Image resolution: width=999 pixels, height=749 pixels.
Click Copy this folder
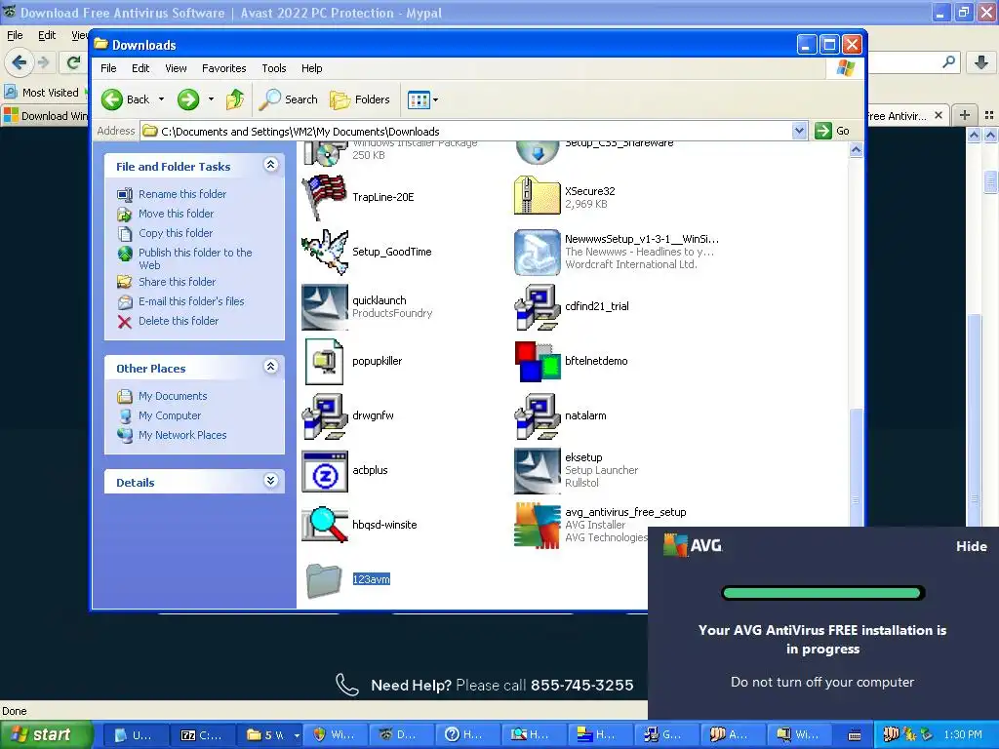point(176,233)
